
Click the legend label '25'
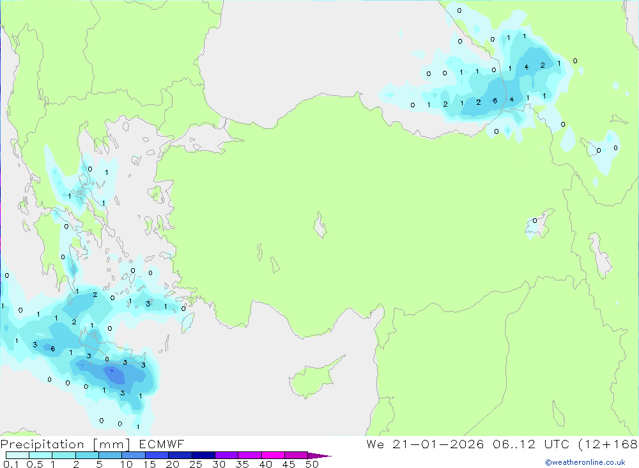[x=196, y=464]
